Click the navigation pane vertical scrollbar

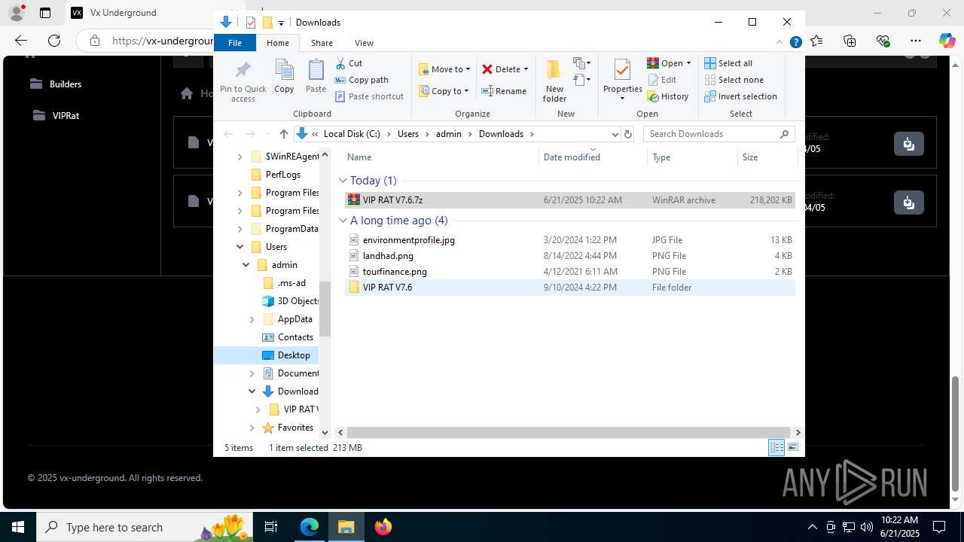[x=325, y=309]
